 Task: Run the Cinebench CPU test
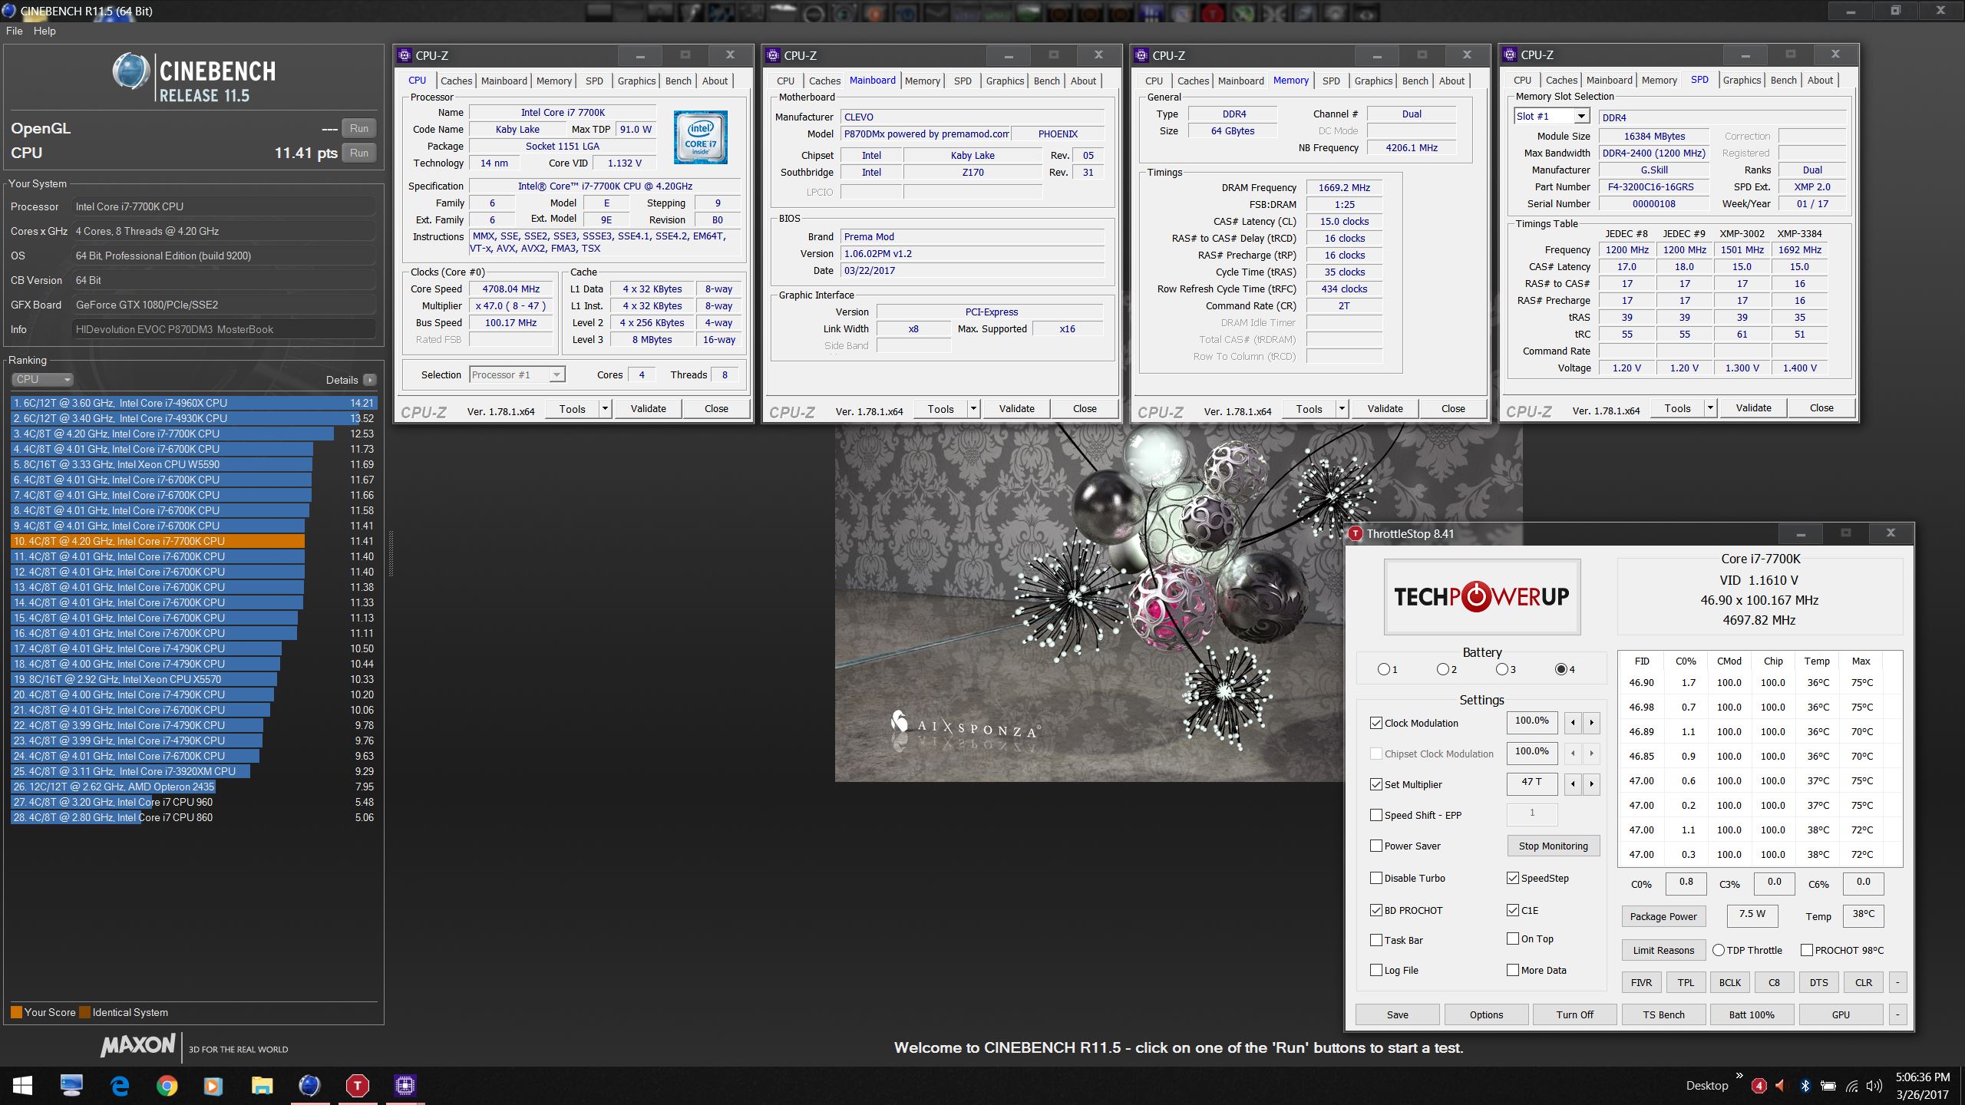tap(359, 153)
